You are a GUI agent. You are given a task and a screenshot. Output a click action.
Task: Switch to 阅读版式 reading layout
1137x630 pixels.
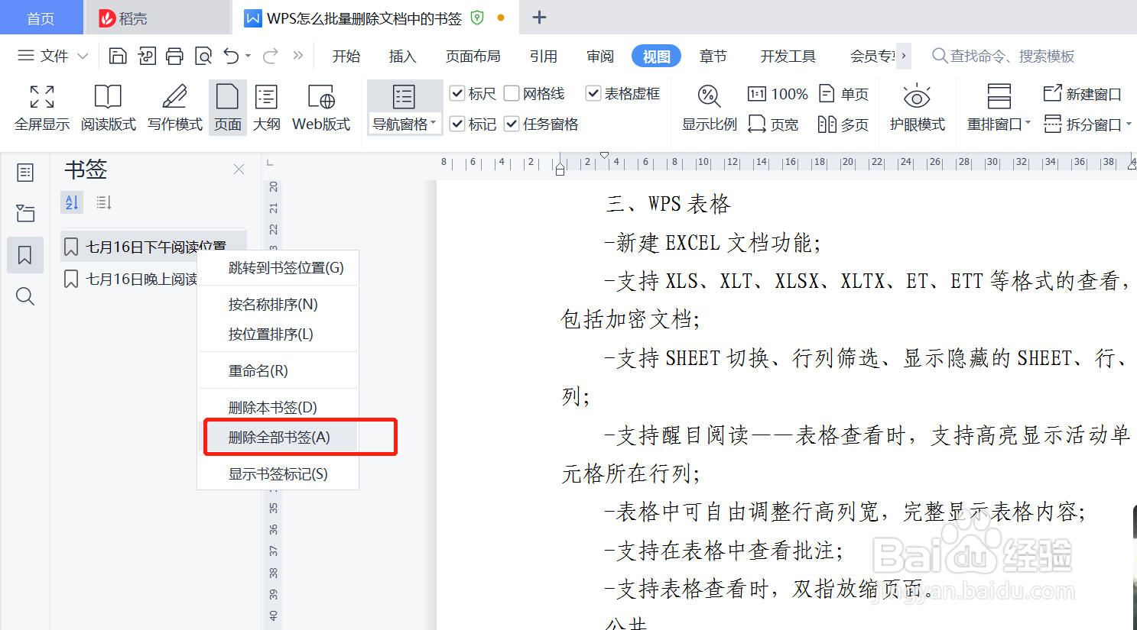click(108, 108)
